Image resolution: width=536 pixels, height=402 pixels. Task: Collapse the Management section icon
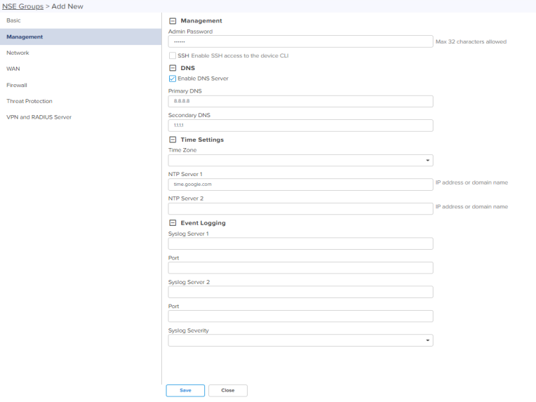(173, 21)
